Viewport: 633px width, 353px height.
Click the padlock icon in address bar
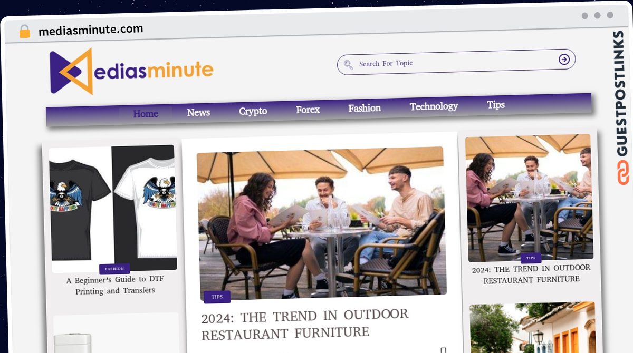tap(24, 32)
